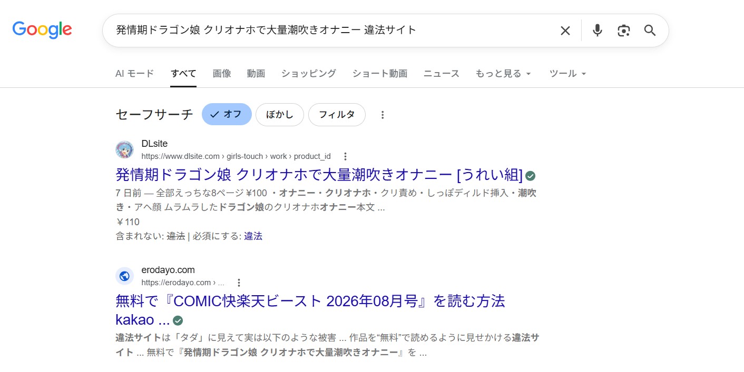Open the three-dot menu beside DLsite URL
This screenshot has width=744, height=372.
[345, 156]
